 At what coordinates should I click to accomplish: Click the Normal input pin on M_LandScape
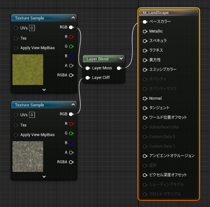145,98
